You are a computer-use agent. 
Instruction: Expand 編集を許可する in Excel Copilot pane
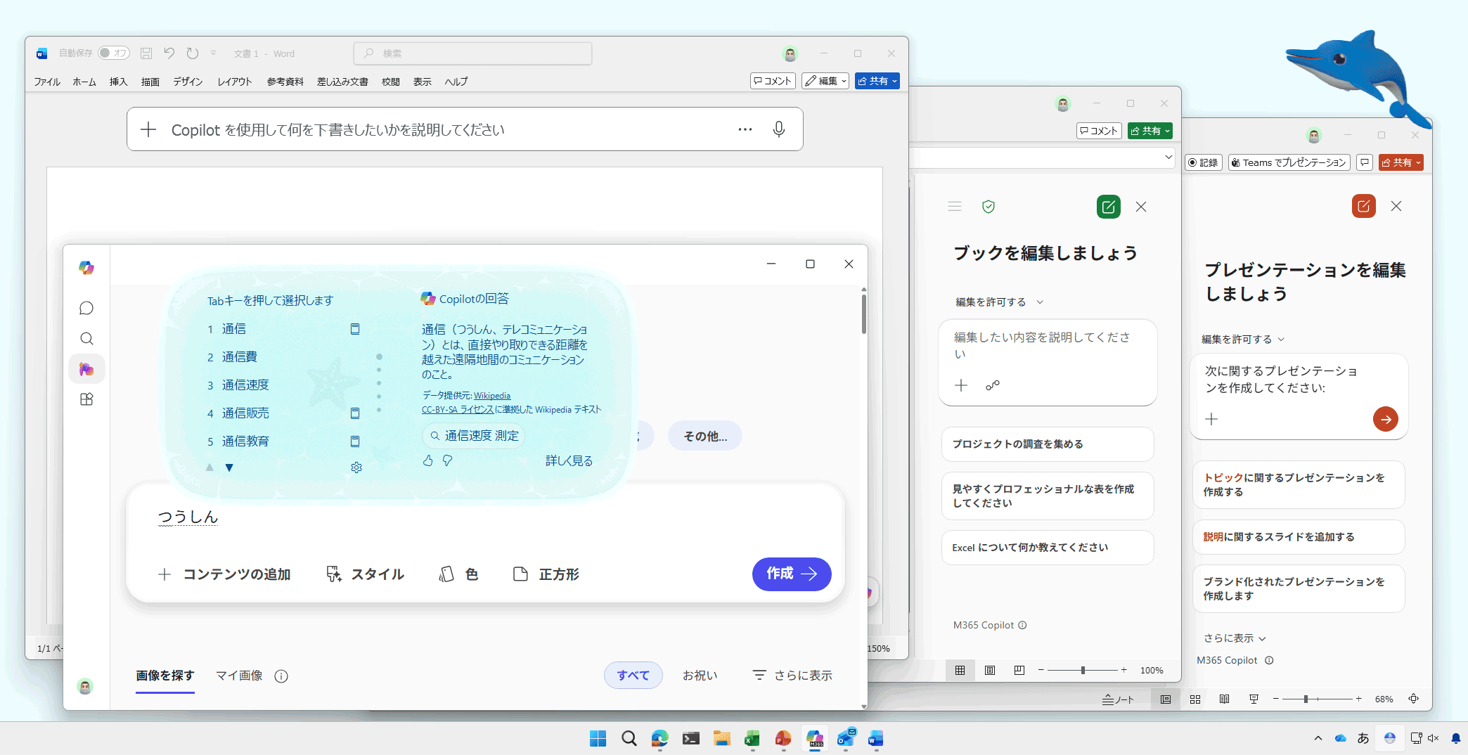(999, 302)
